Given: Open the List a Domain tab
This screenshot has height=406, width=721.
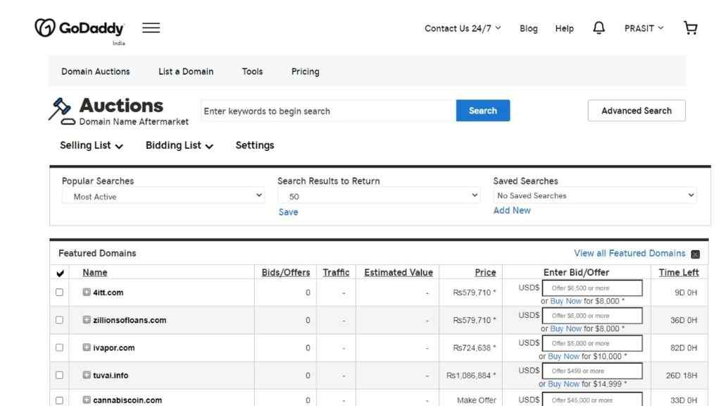Looking at the screenshot, I should pos(186,72).
